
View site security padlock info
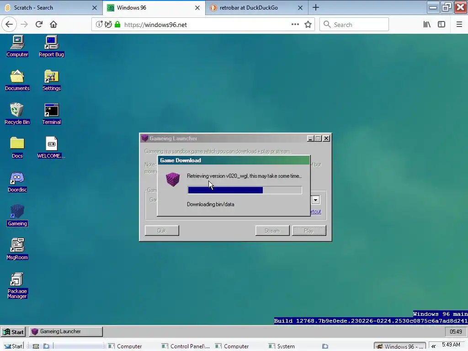coord(117,25)
